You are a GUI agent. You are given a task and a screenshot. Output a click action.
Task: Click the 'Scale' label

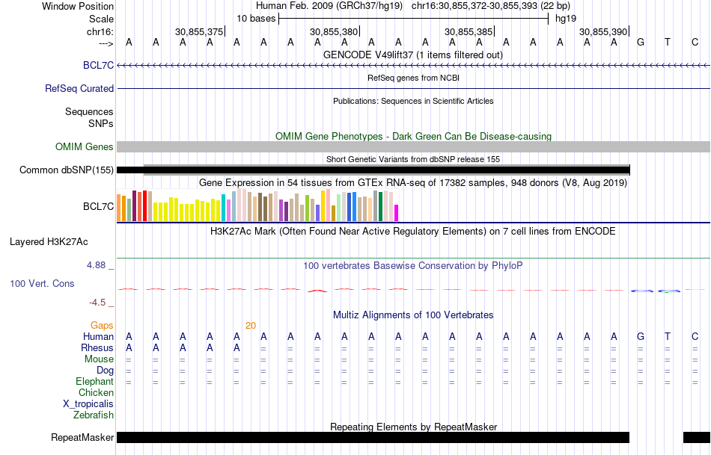101,19
